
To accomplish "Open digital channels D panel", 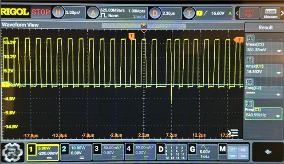I will coord(171,152).
